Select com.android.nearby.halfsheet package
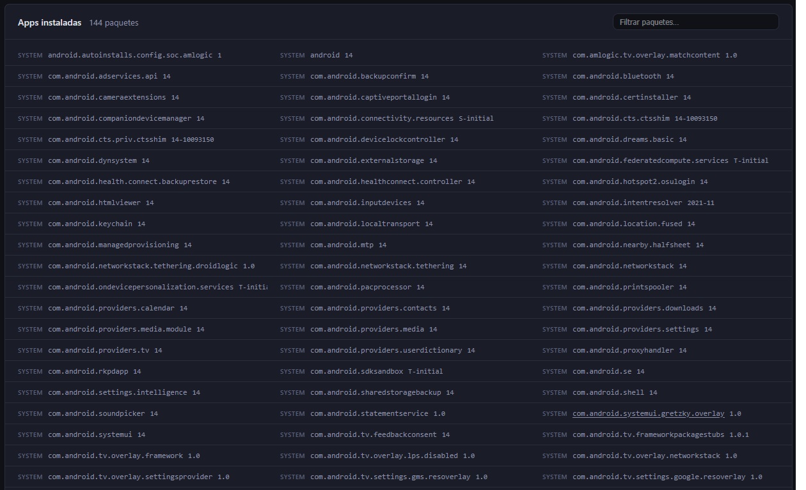Viewport: 806px width, 490px height. pyautogui.click(x=631, y=245)
